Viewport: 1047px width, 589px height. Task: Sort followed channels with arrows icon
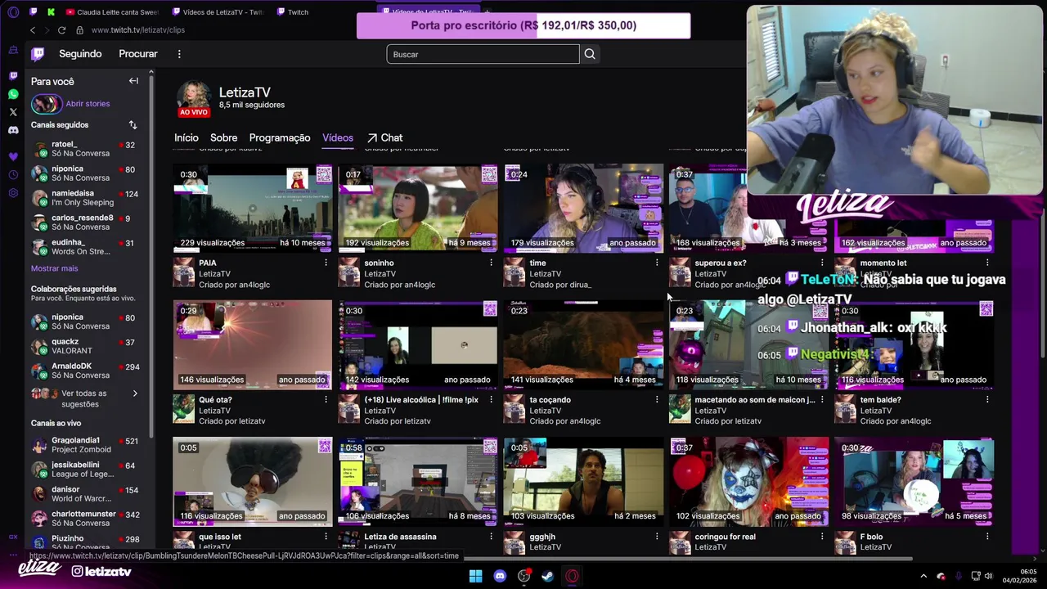(x=133, y=125)
